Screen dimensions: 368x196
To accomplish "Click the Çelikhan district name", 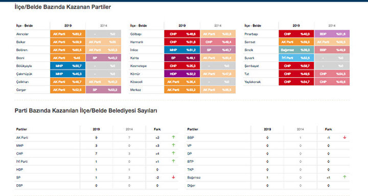I will point(22,82).
